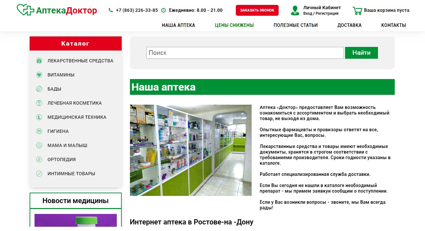This screenshot has width=425, height=231.
Task: Open the Контакты menu item
Action: [393, 25]
